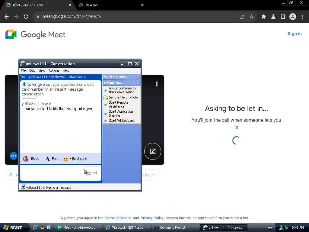
Task: Open Font settings in the conversation
Action: point(52,159)
